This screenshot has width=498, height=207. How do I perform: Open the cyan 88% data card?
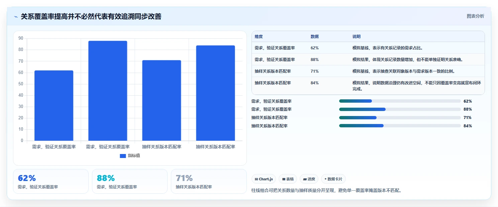[130, 181]
